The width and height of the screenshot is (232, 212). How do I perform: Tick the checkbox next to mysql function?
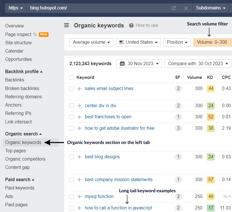point(71,196)
